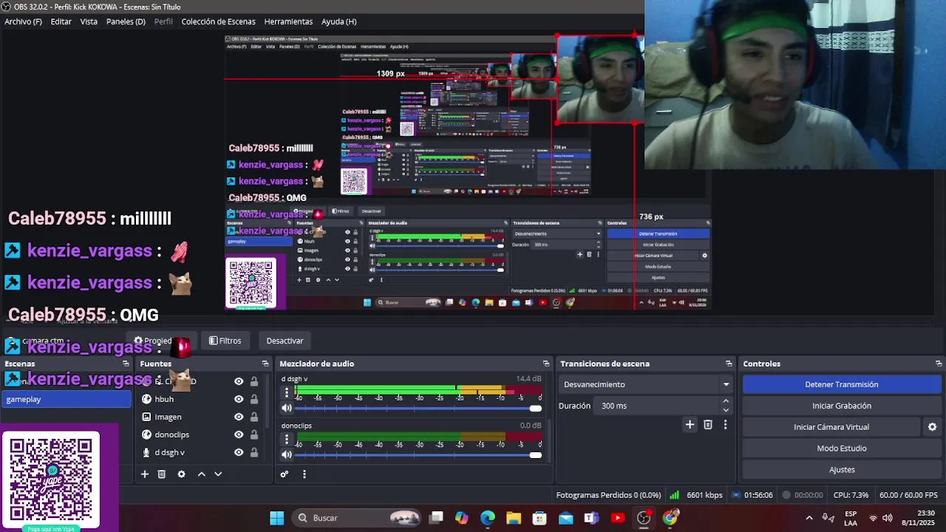Open the Archivo menu
Screen dimensions: 946x532
click(23, 21)
